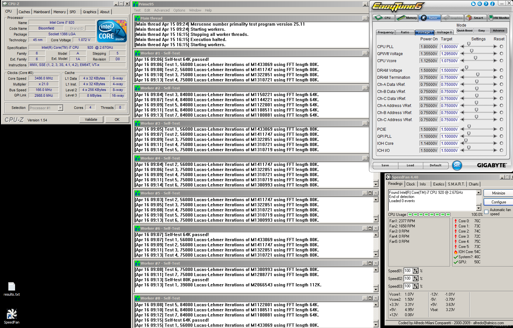Select Advance mode in EasyTune6
Image resolution: width=513 pixels, height=328 pixels.
coord(498,30)
